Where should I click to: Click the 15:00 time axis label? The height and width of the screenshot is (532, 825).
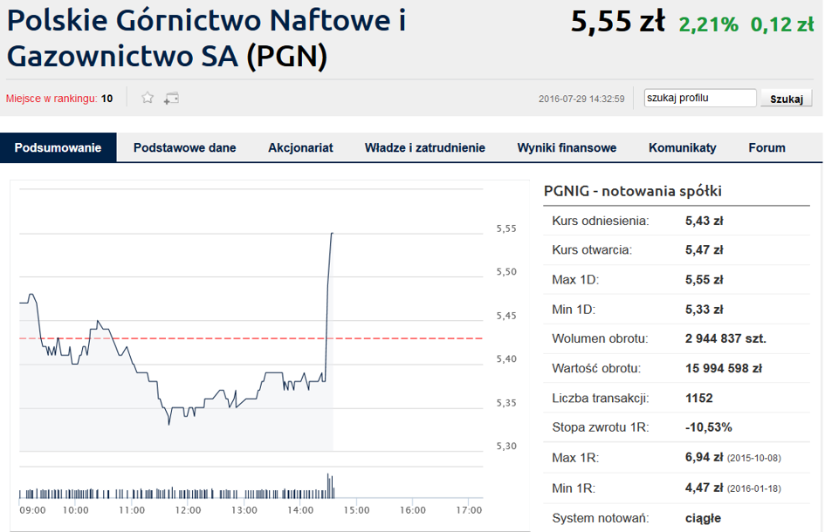click(357, 510)
